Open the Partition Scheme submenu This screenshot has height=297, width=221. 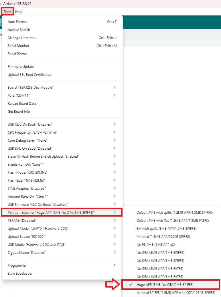click(x=62, y=213)
